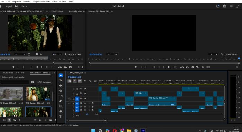Step forward one frame in Program monitor
The image size is (242, 132).
click(x=169, y=67)
